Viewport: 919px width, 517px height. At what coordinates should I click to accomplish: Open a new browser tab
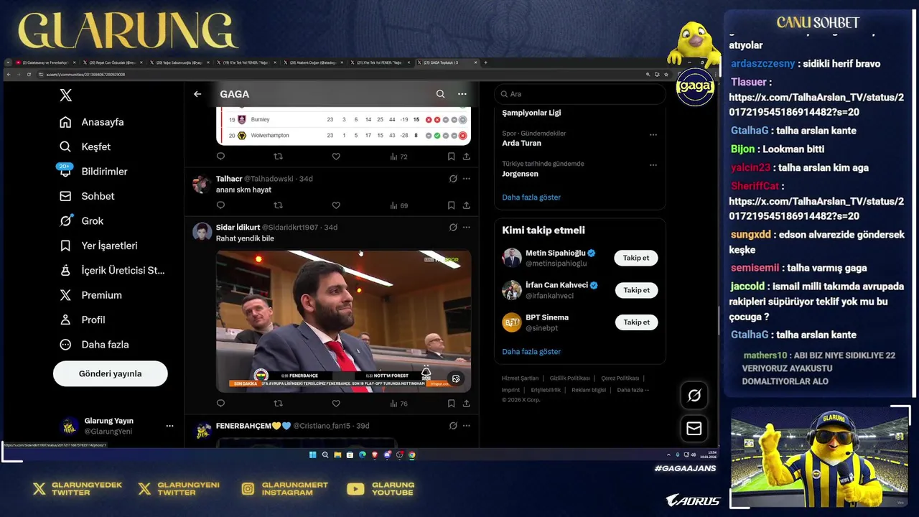pos(486,62)
